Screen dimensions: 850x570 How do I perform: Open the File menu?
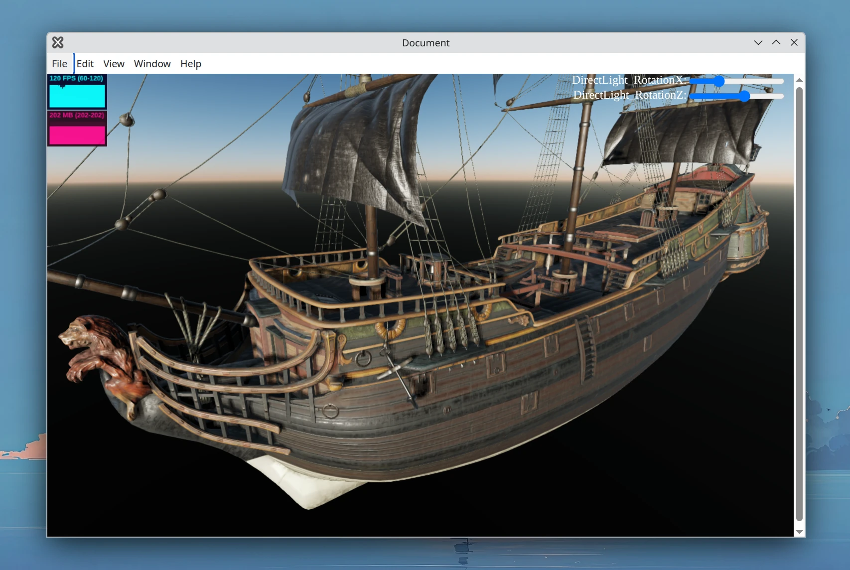click(x=59, y=64)
